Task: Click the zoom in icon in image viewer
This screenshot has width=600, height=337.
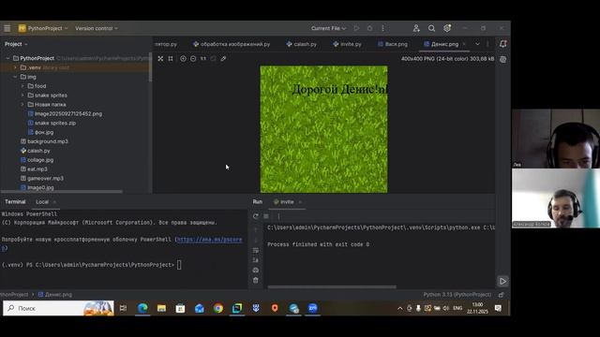Action: 183,58
